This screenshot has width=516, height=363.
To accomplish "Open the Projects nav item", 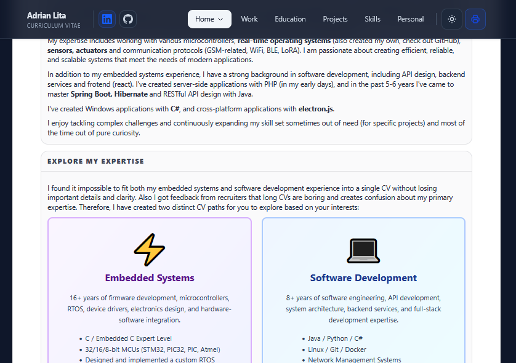I will click(x=335, y=19).
